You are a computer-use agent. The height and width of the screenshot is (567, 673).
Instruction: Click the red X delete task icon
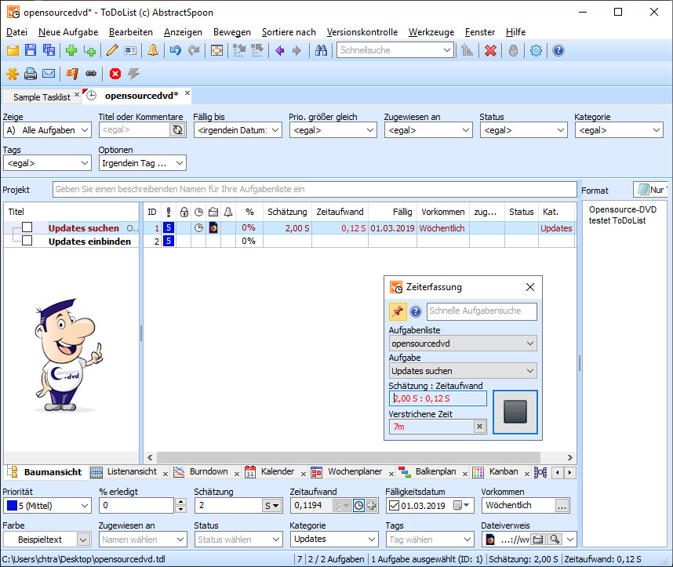(x=490, y=50)
